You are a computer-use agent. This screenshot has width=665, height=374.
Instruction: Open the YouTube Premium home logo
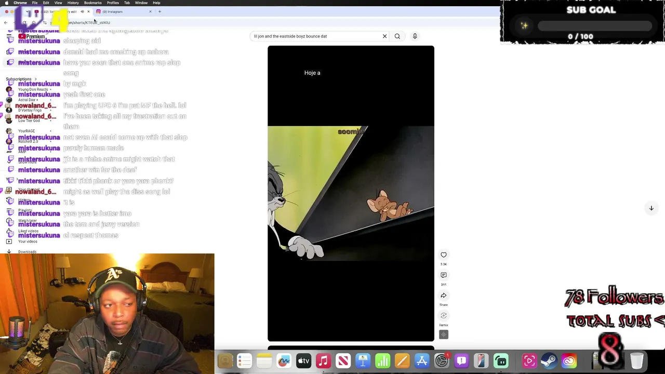click(32, 36)
